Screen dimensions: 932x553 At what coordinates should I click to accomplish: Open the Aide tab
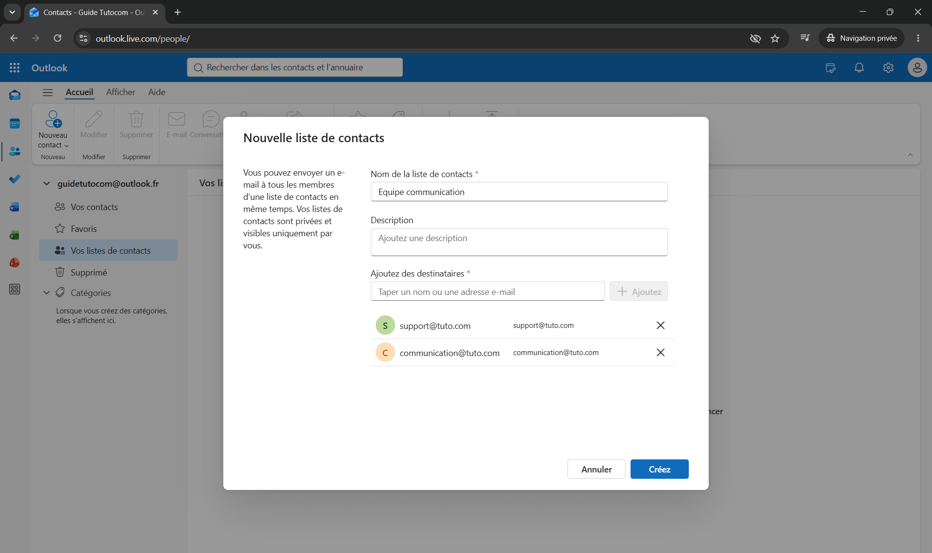157,92
